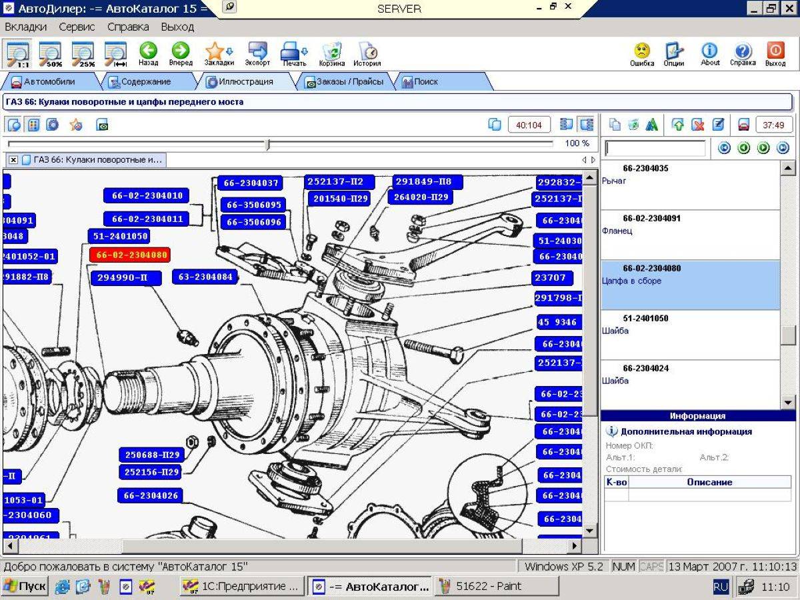This screenshot has height=600, width=800.
Task: Close the ГАЗ 66 illustration document tab
Action: [x=13, y=160]
